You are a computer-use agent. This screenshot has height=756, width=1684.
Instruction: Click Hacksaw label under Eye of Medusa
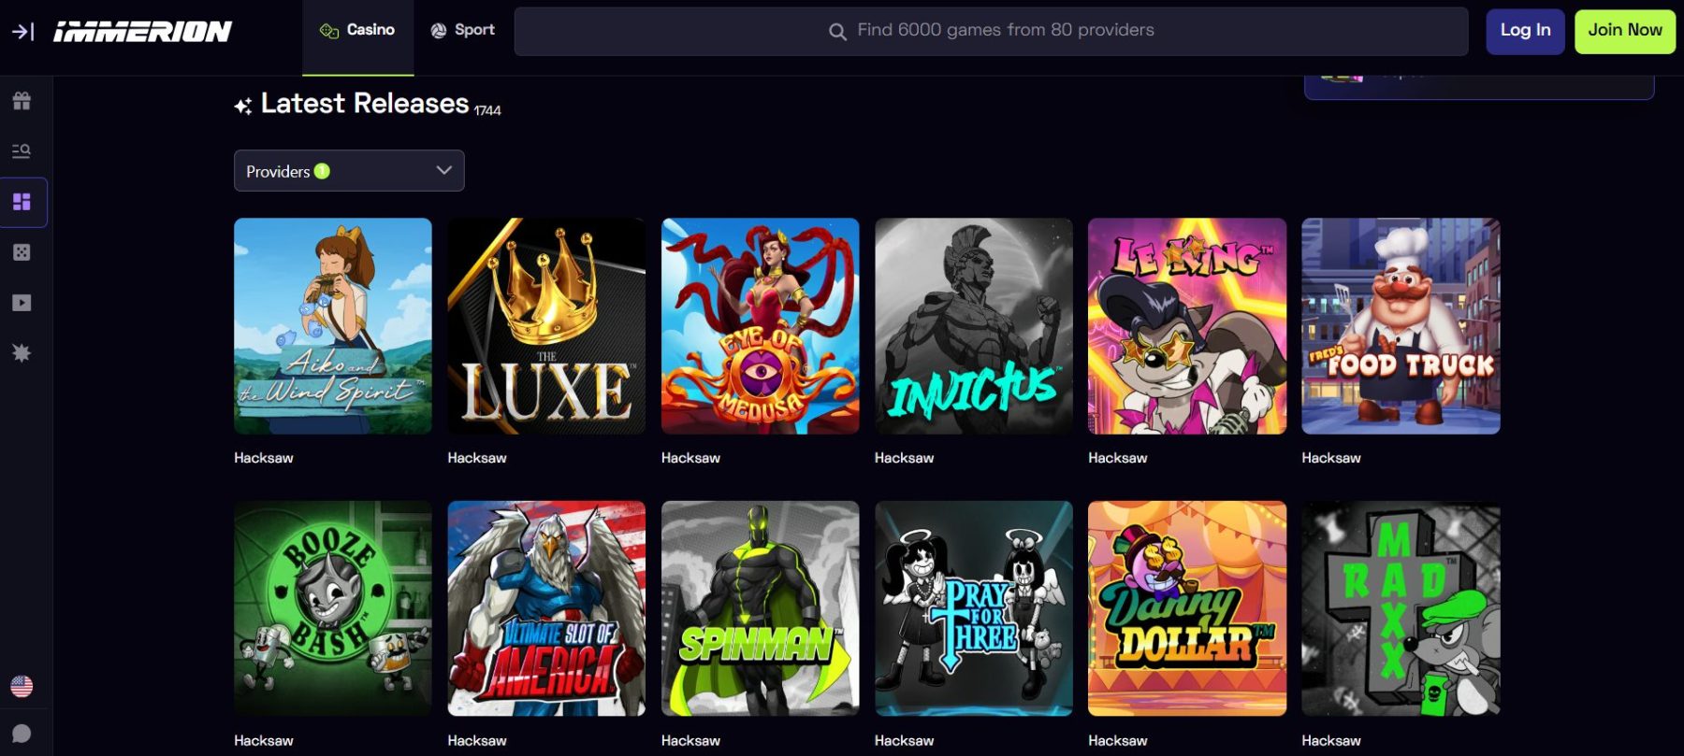point(690,458)
